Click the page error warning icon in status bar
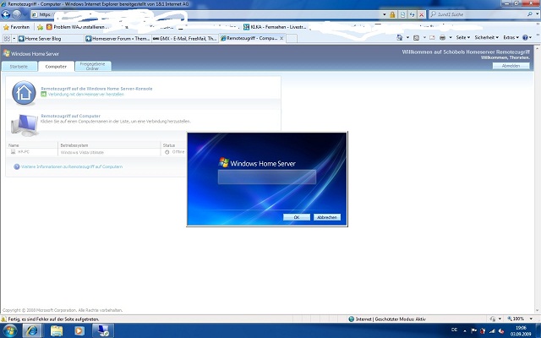Image resolution: width=541 pixels, height=338 pixels. pyautogui.click(x=3, y=319)
